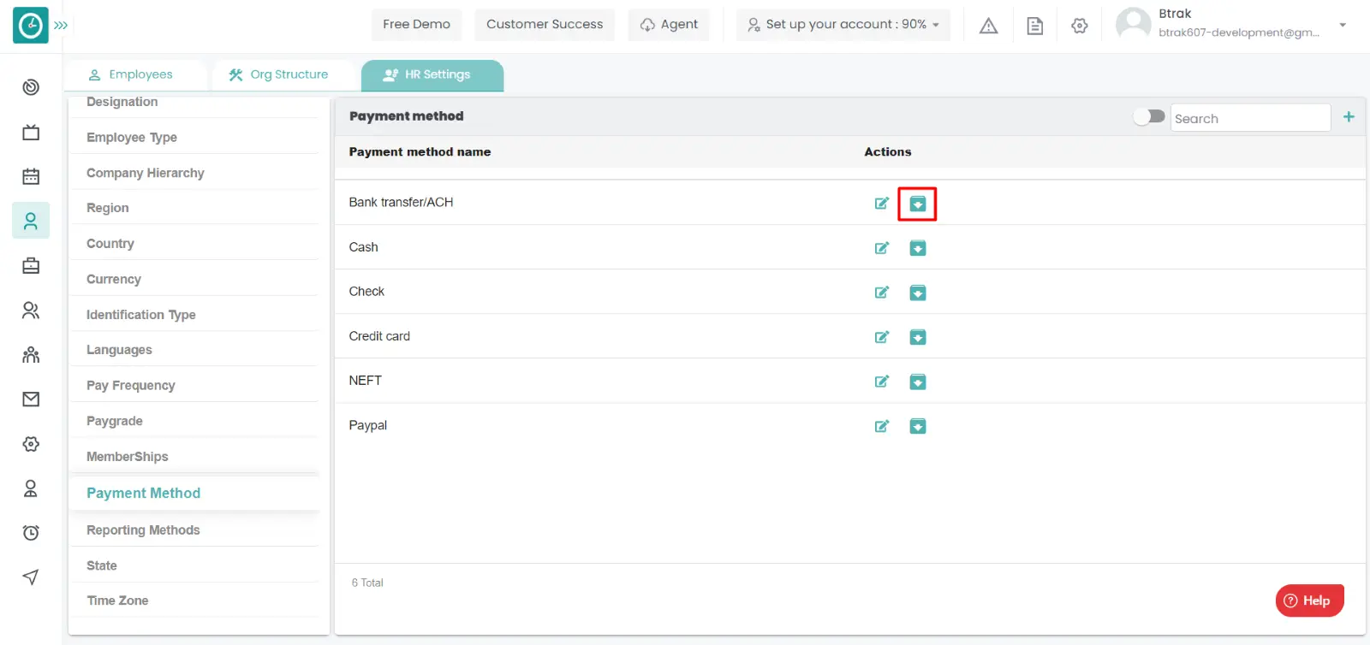Archive the Bank transfer/ACH payment method

[x=917, y=204]
